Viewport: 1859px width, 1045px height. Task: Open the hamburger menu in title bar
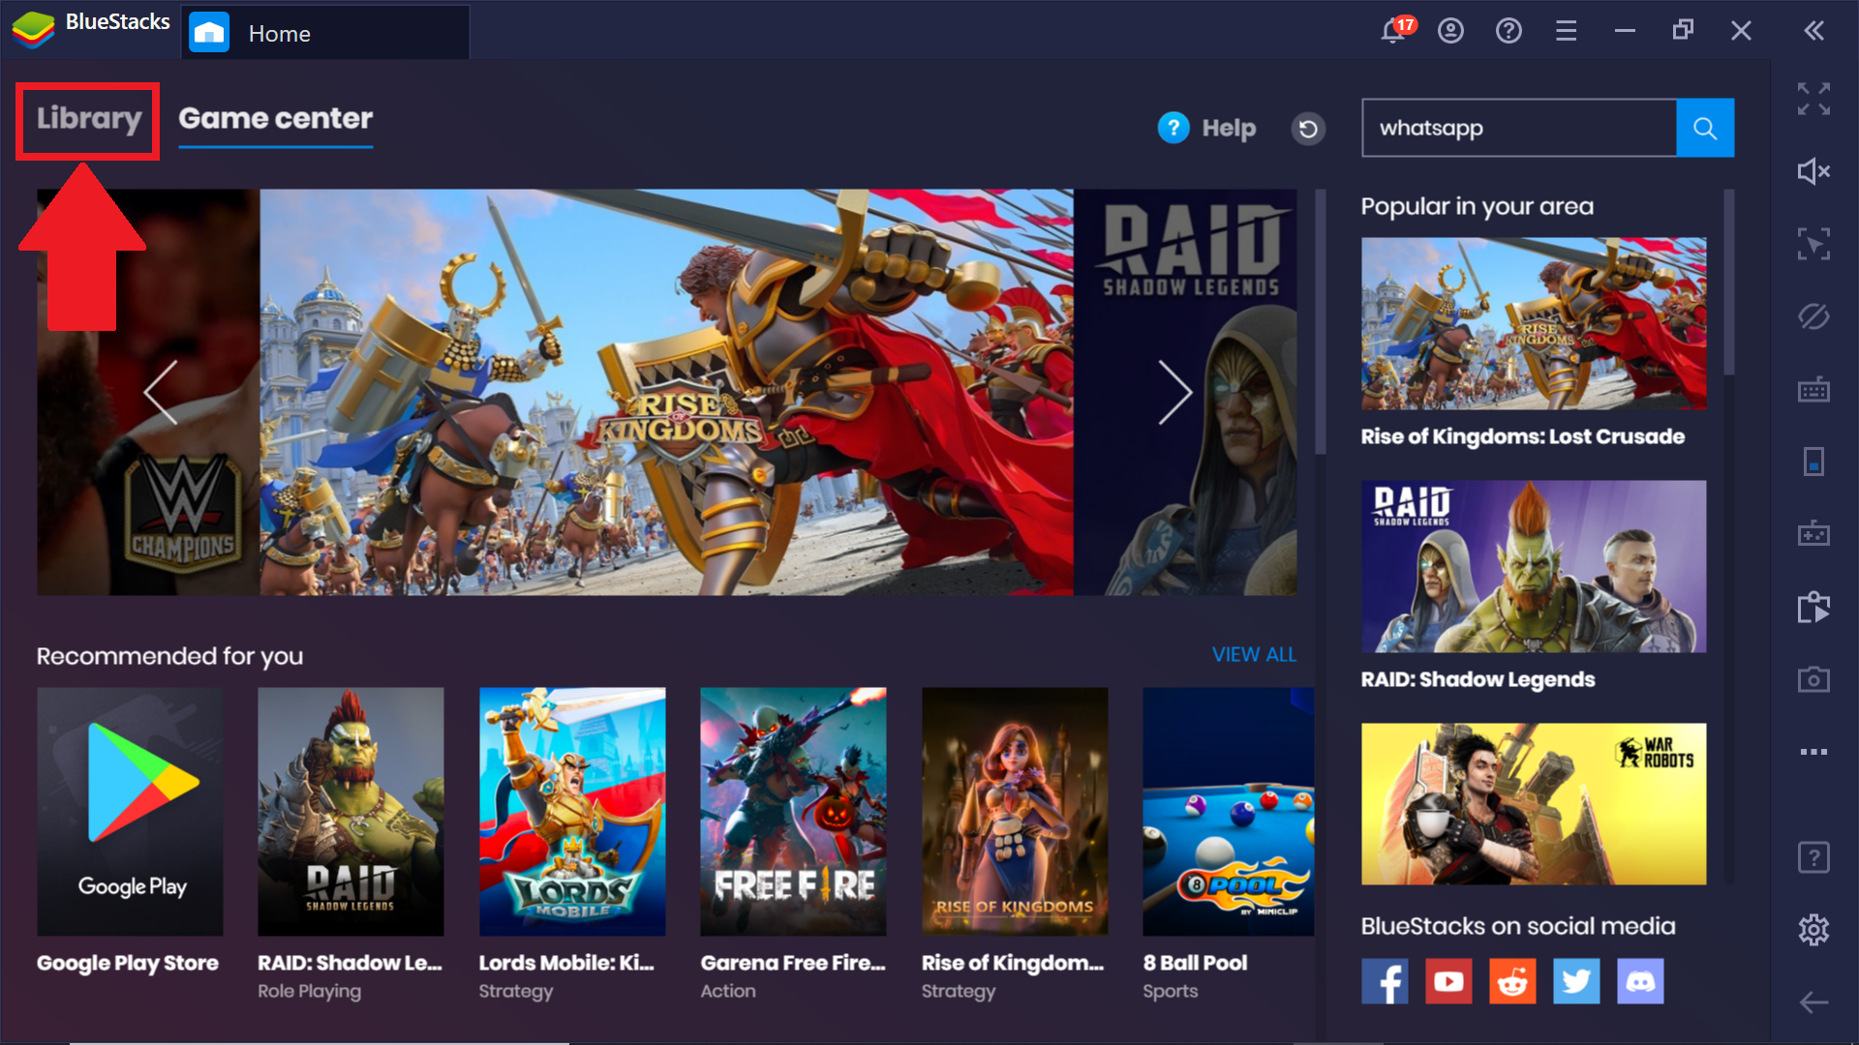(1567, 31)
